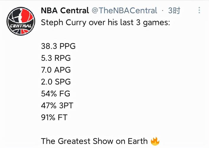The image size is (209, 148).
Task: Select the 38.3 PPG stat line
Action: tap(58, 46)
